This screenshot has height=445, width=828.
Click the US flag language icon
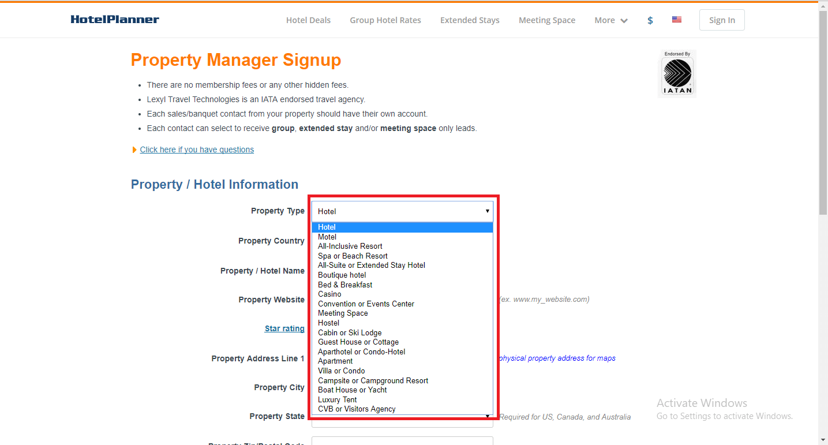point(677,20)
